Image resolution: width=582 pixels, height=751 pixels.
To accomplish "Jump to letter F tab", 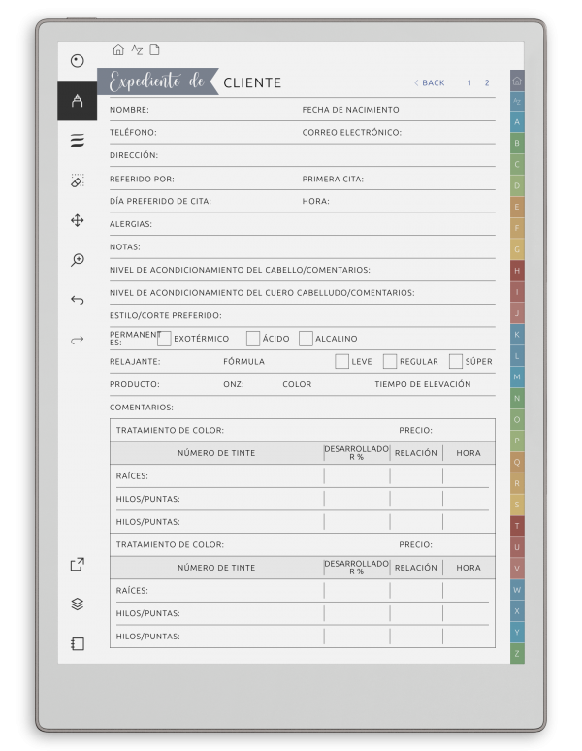I will pos(517,228).
